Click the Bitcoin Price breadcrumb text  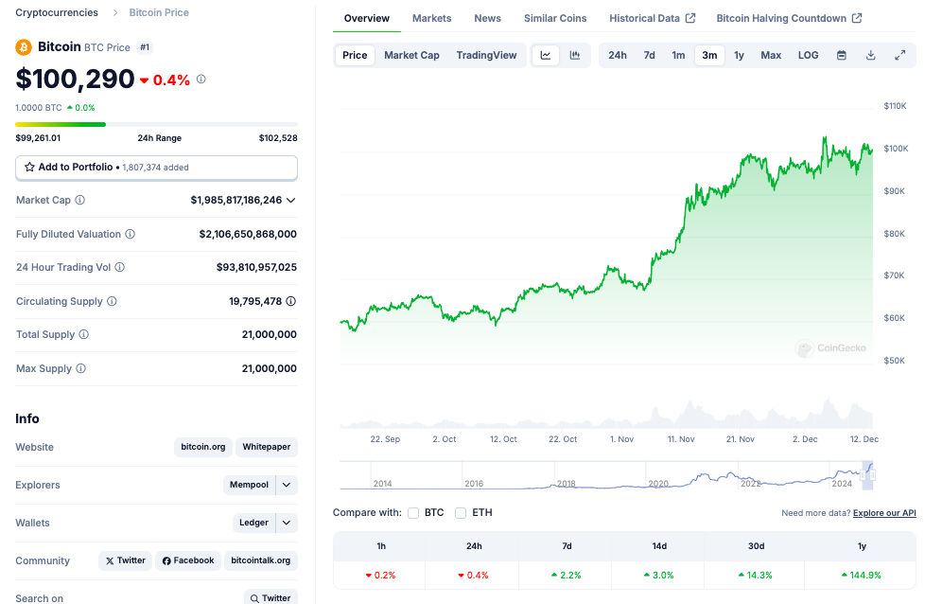point(159,12)
